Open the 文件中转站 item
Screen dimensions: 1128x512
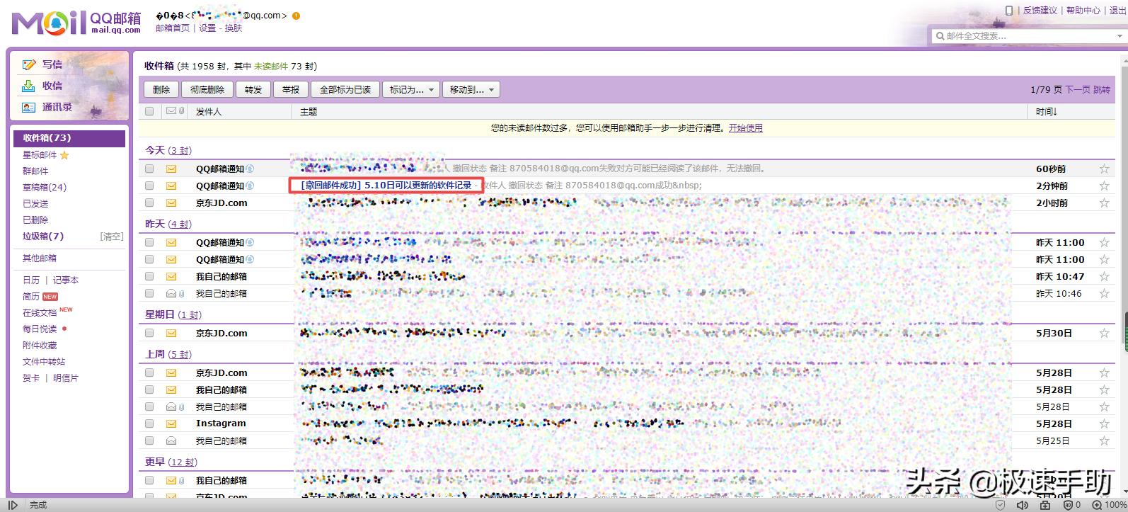tap(44, 362)
